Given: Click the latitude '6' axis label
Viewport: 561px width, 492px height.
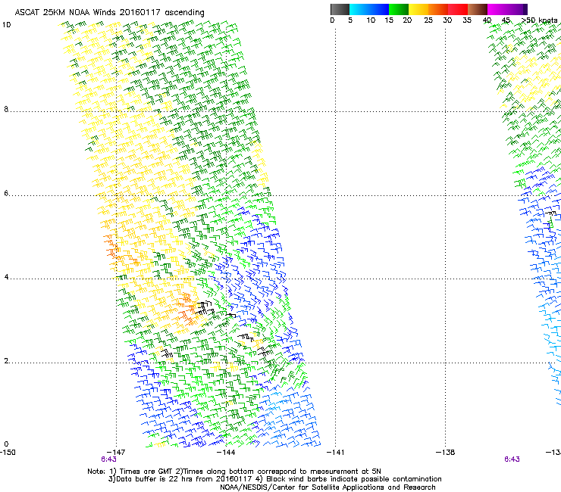Looking at the screenshot, I should [6, 193].
